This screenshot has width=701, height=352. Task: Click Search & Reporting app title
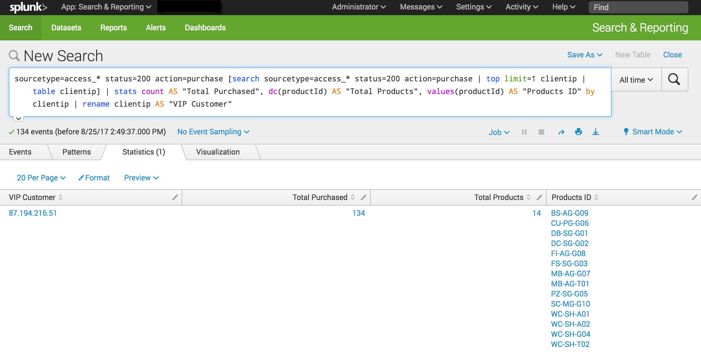(640, 28)
